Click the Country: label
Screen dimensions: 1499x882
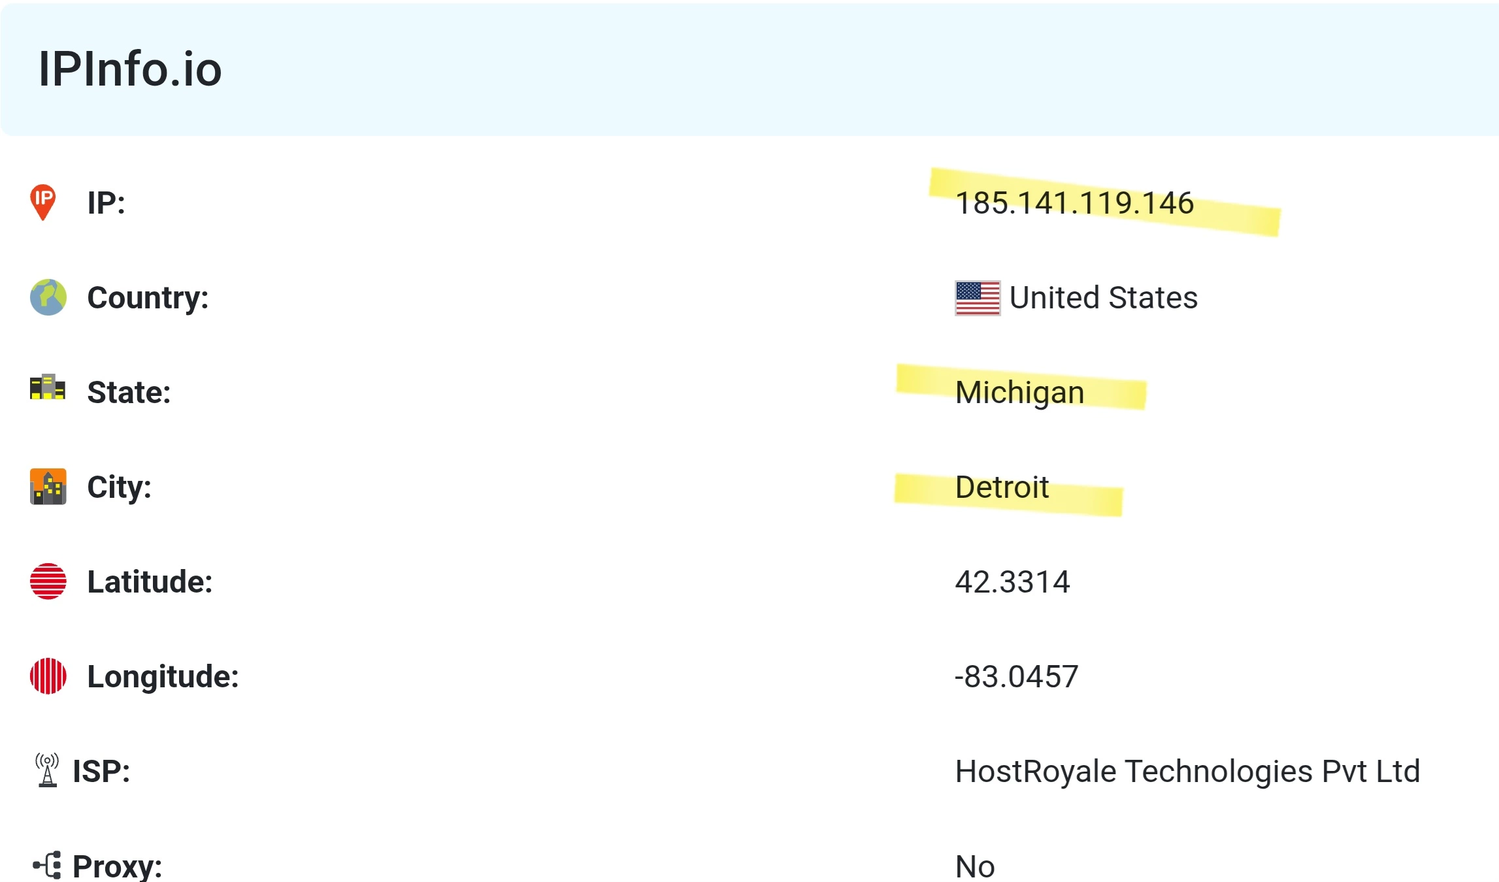[148, 298]
